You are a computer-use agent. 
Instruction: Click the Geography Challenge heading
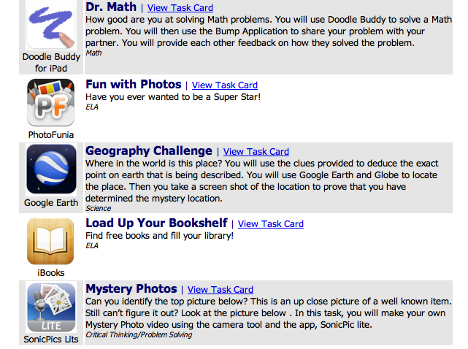(x=149, y=151)
